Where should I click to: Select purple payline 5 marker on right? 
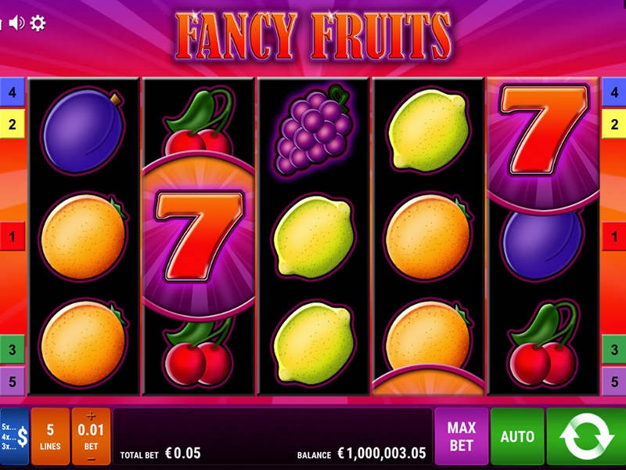(614, 381)
